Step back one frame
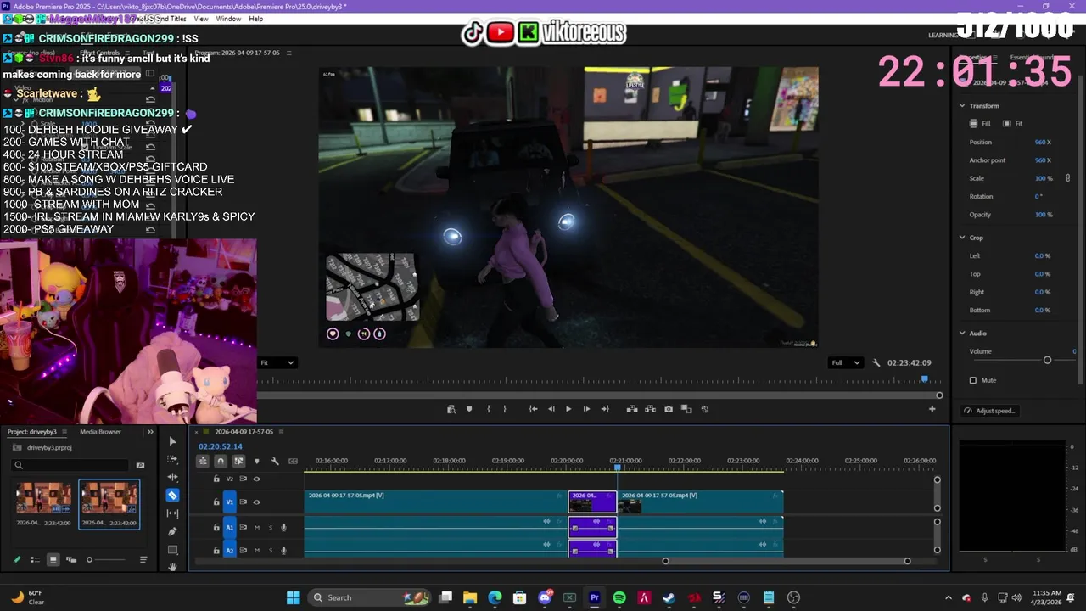The image size is (1086, 611). [x=551, y=409]
